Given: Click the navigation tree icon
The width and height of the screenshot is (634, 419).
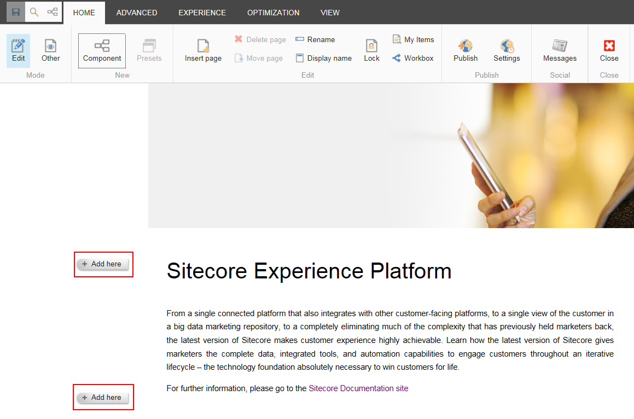Looking at the screenshot, I should coord(53,12).
